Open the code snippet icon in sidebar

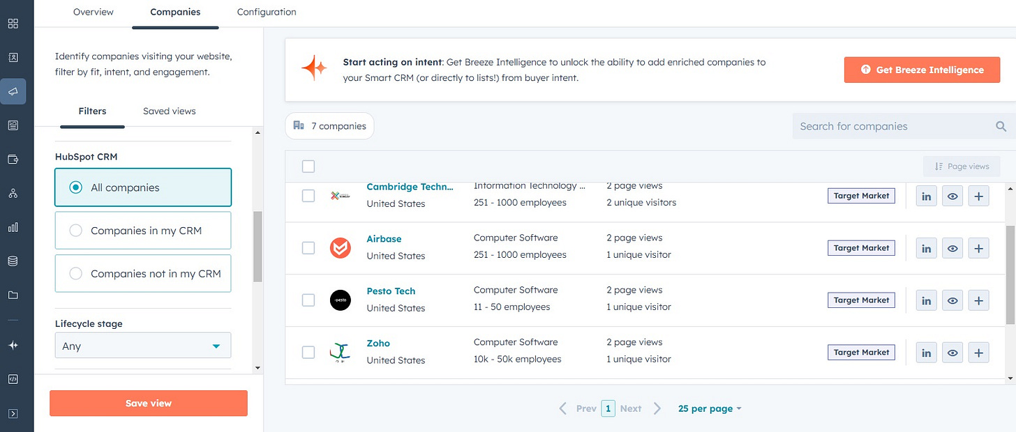pyautogui.click(x=13, y=379)
